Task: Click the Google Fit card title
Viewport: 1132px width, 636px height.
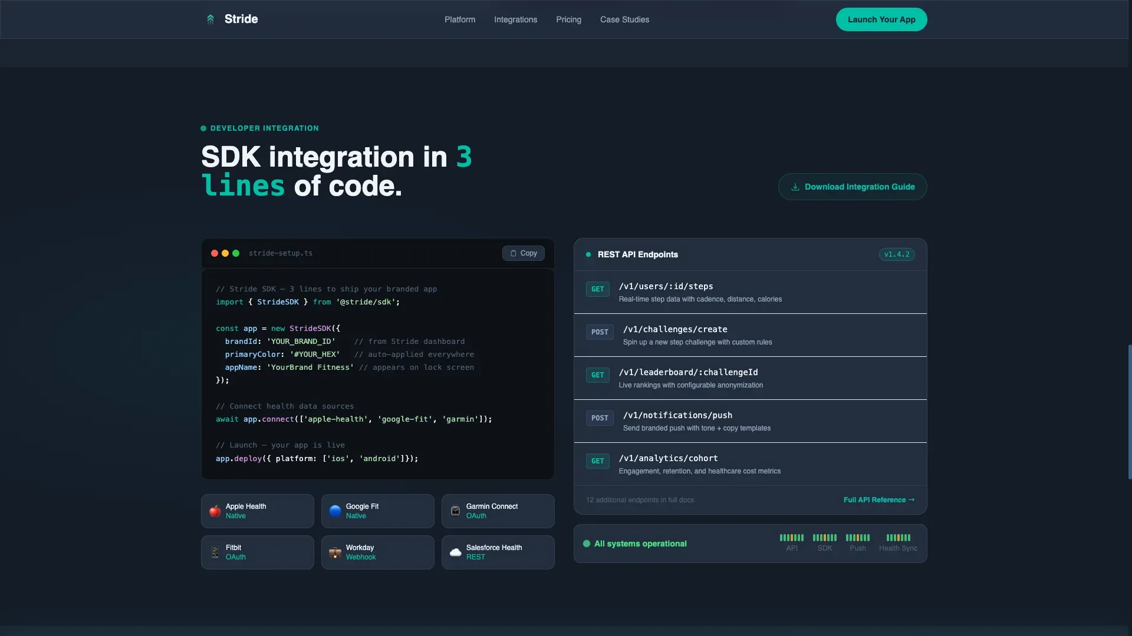Action: coord(362,506)
